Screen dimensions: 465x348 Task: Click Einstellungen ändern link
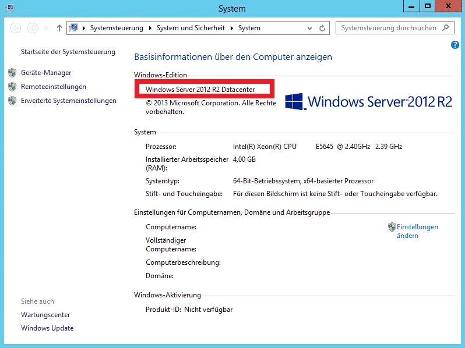pos(417,231)
